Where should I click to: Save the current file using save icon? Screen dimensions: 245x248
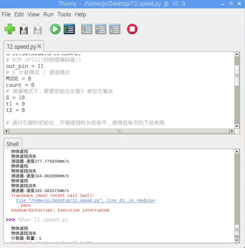38,29
